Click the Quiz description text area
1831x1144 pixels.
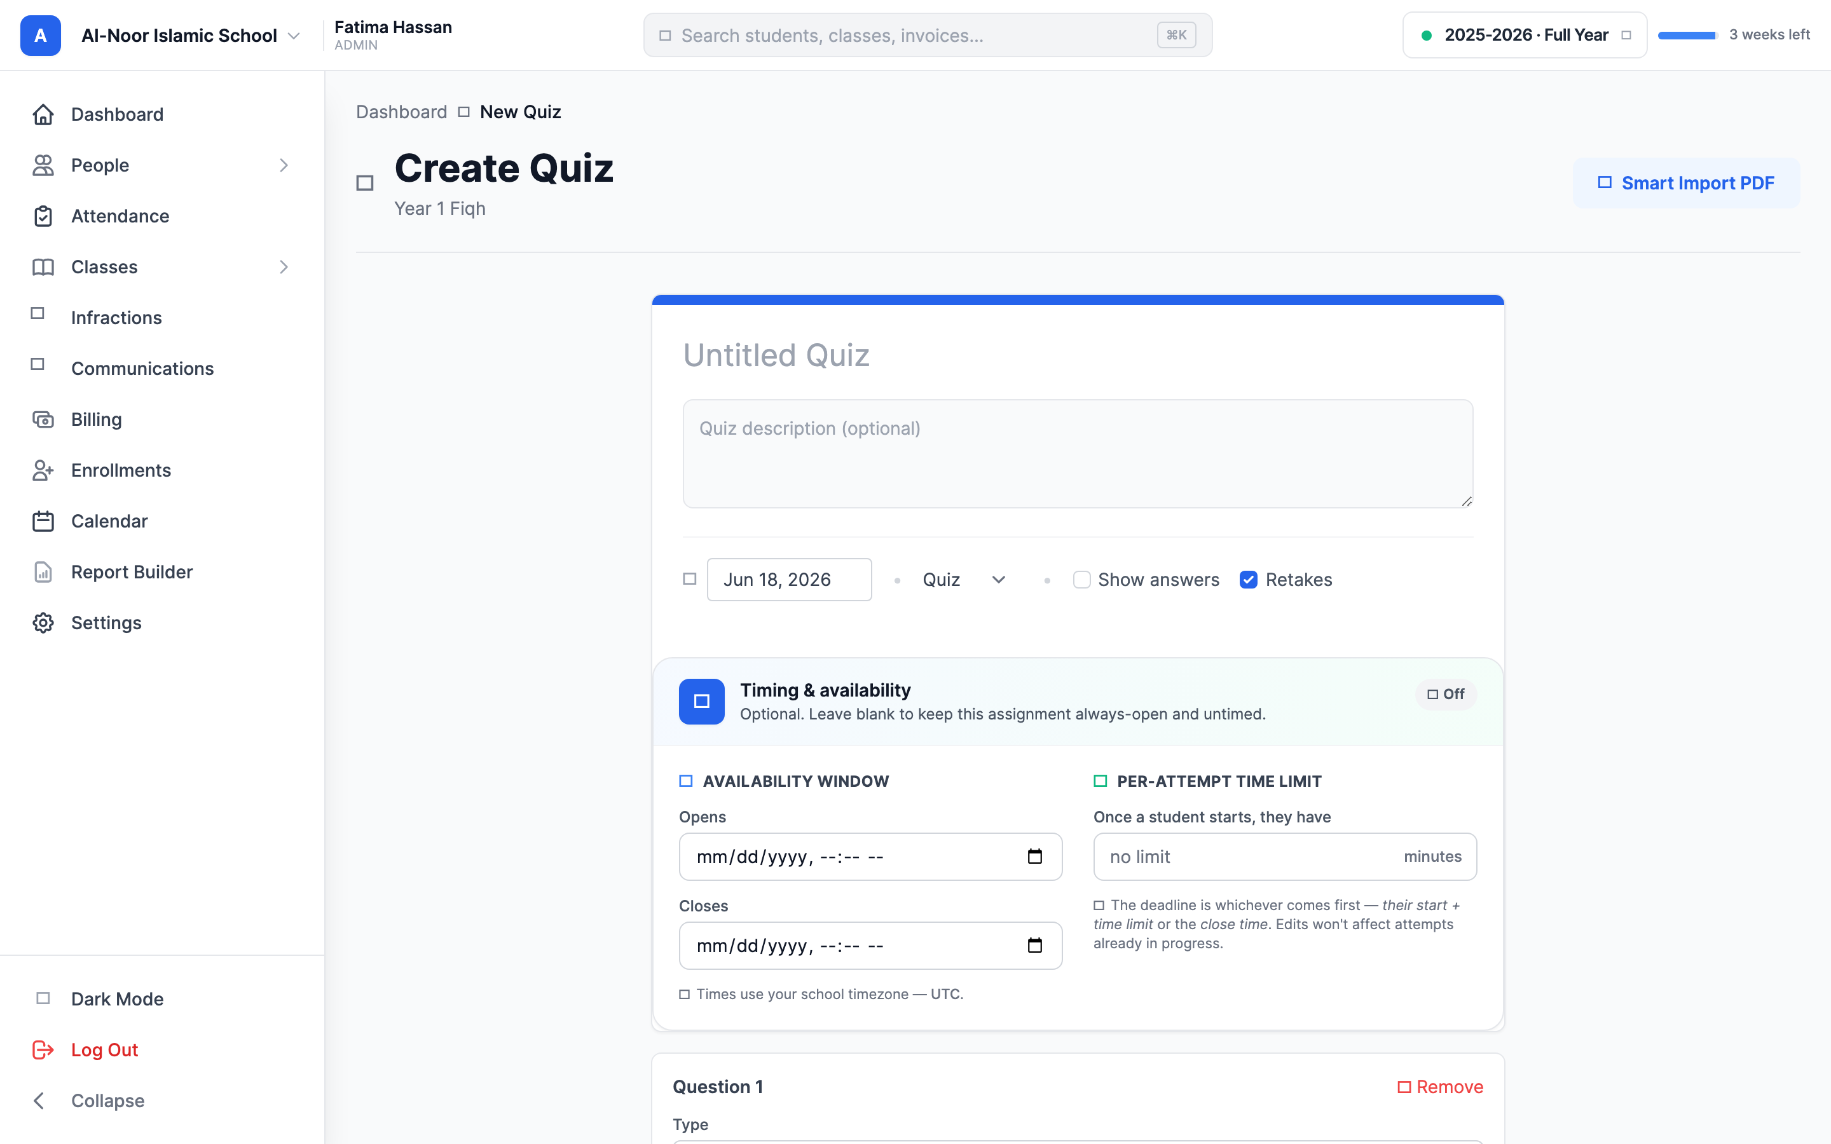pos(1078,453)
